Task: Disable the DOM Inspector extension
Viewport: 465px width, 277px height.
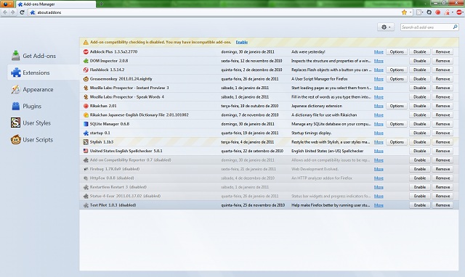Action: (420, 61)
